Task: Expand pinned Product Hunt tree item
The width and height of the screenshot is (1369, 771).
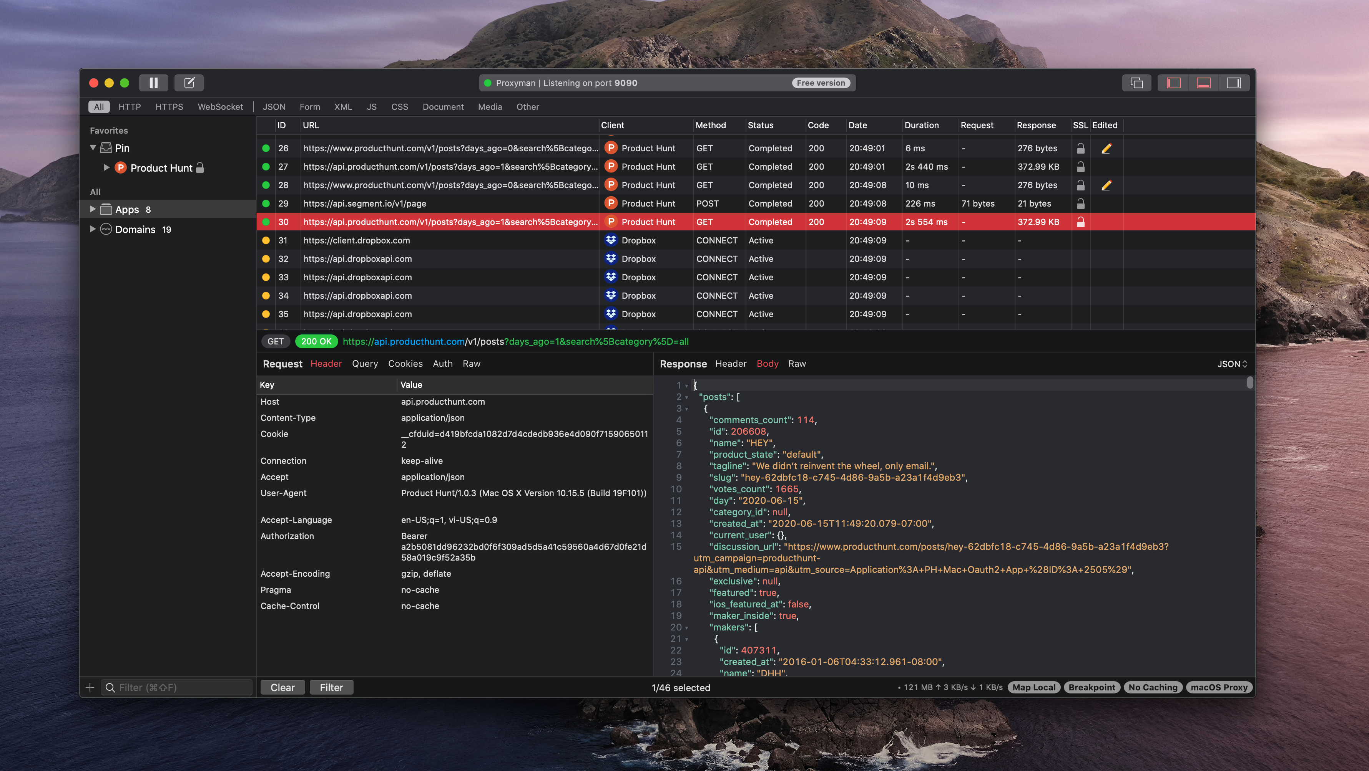Action: (x=106, y=168)
